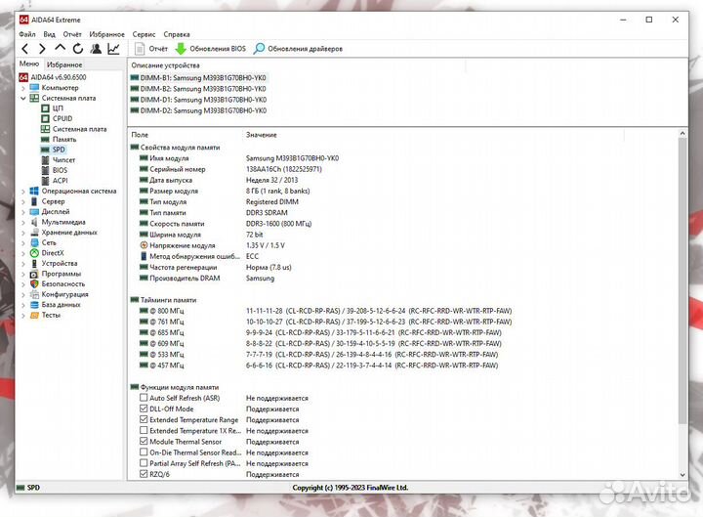Click the Forward navigation arrow
The width and height of the screenshot is (703, 517).
coord(42,48)
